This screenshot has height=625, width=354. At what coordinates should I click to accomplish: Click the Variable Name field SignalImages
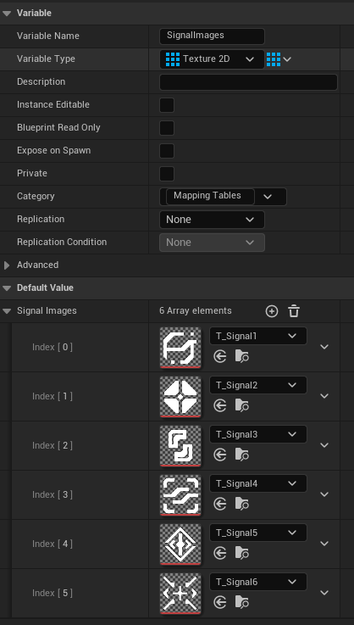point(213,36)
